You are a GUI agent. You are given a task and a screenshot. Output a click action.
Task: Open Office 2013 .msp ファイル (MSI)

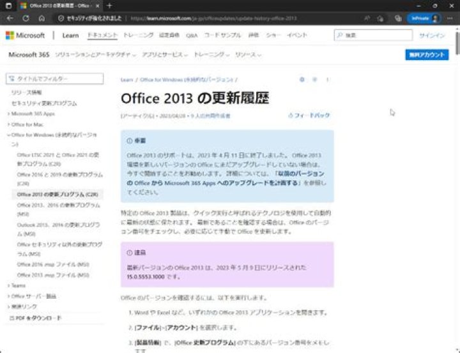[x=53, y=275]
